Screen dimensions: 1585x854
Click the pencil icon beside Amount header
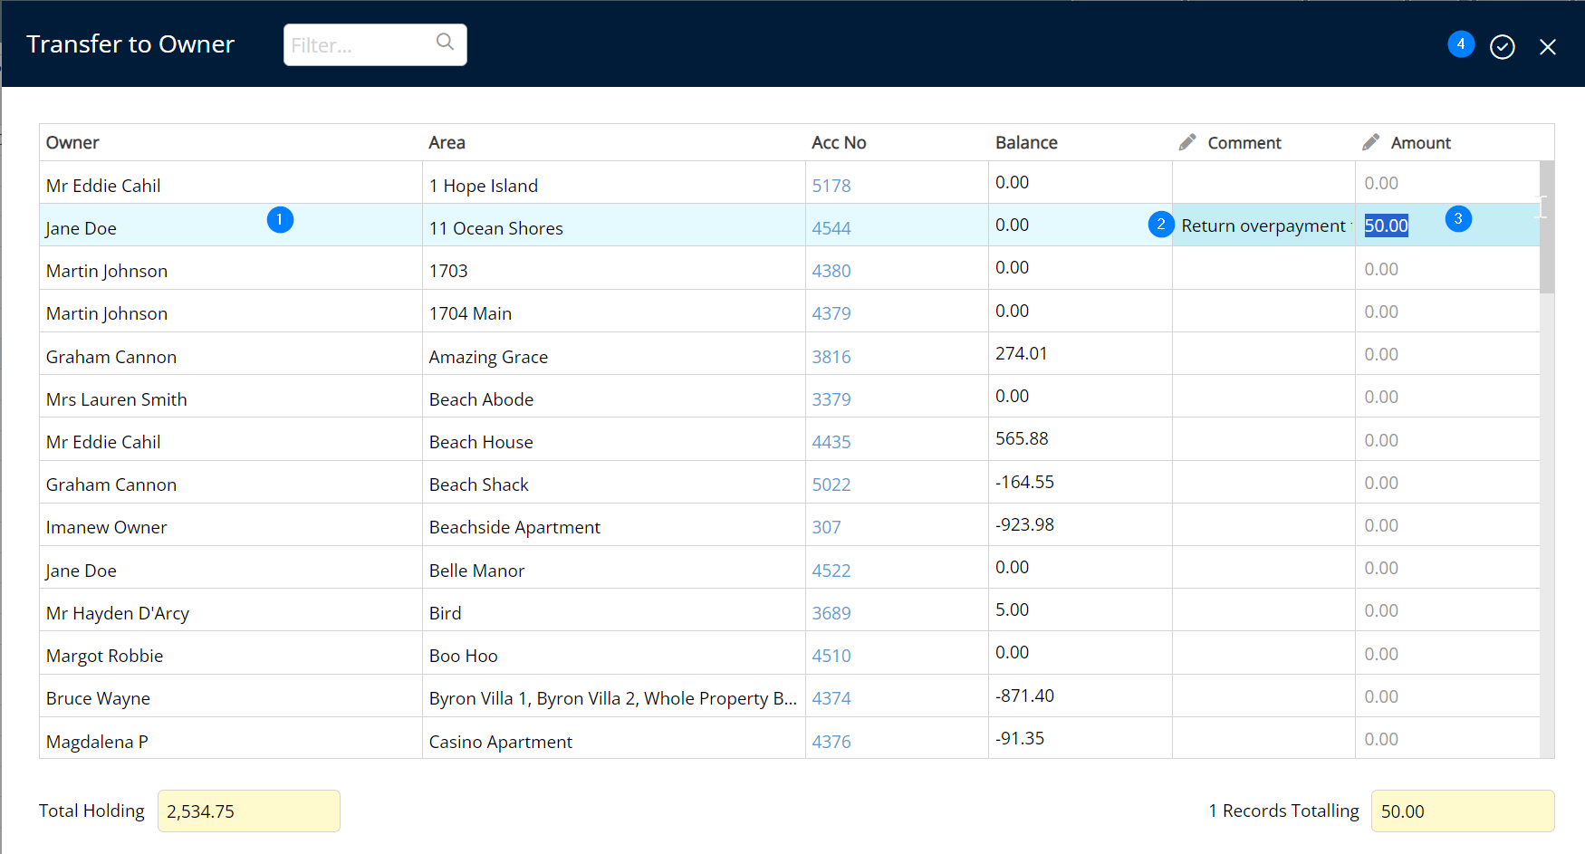(x=1370, y=142)
